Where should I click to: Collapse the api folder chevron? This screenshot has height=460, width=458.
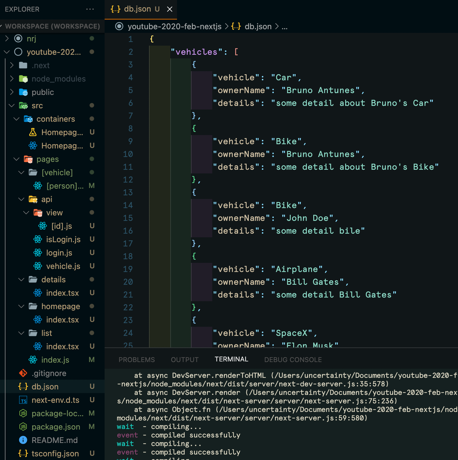point(21,199)
